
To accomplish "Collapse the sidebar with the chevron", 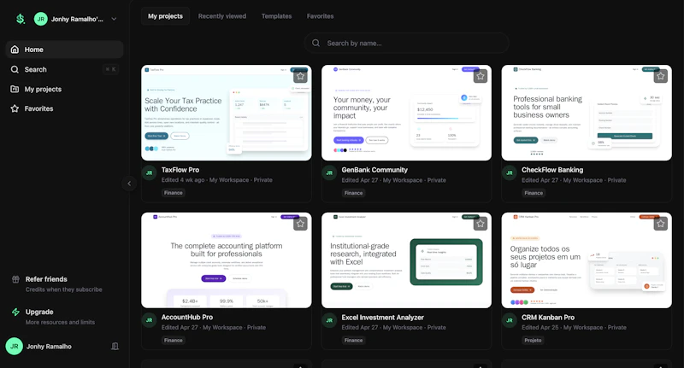I will (129, 184).
